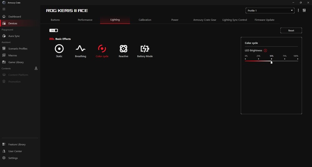Open the Game Library label
Screen dimensions: 312x167
point(16,62)
